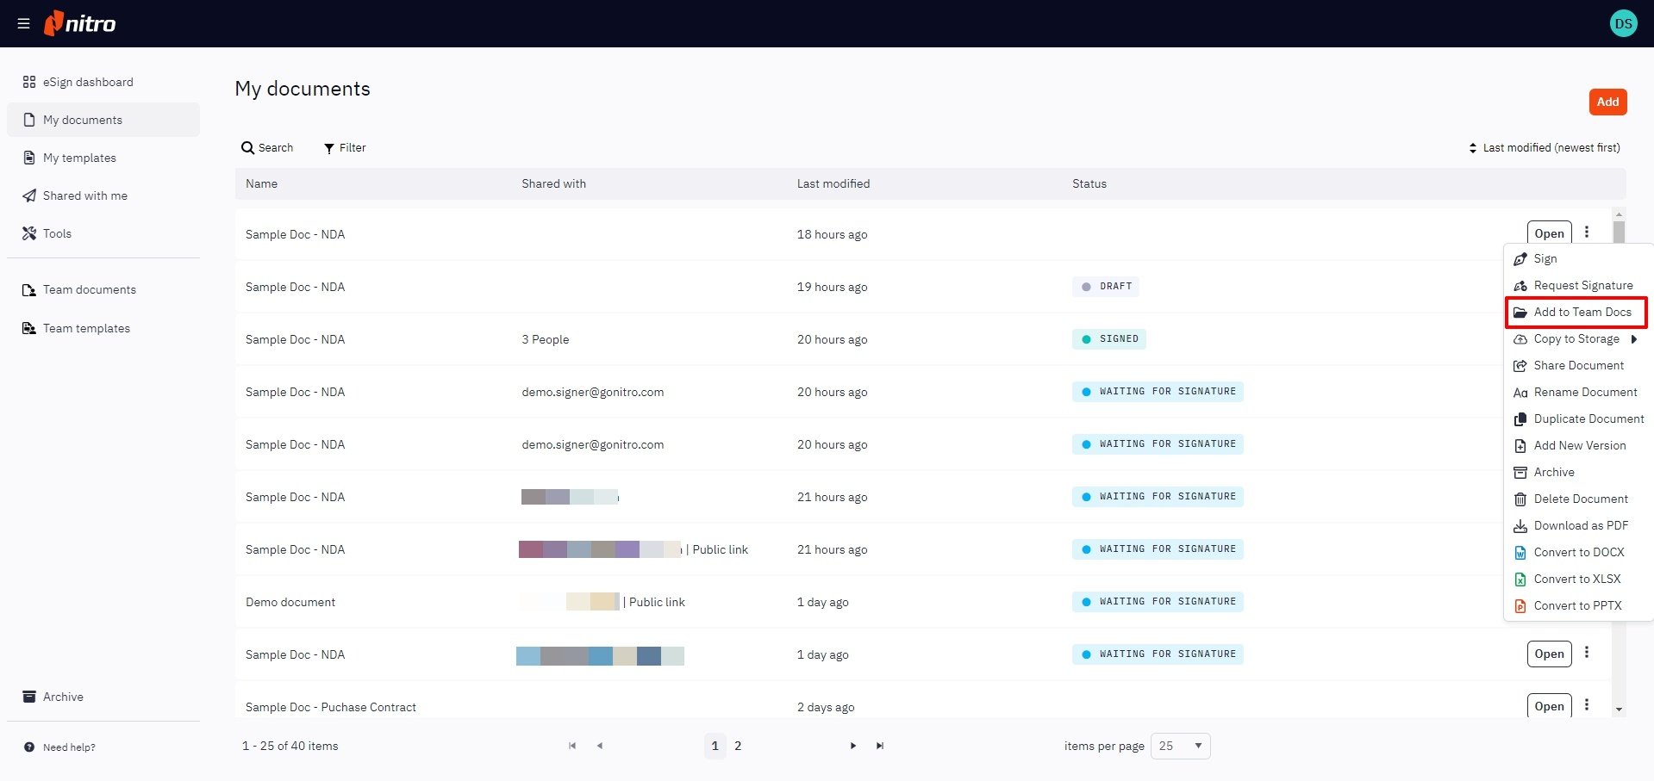Click the DS user avatar
The width and height of the screenshot is (1654, 781).
click(x=1623, y=24)
